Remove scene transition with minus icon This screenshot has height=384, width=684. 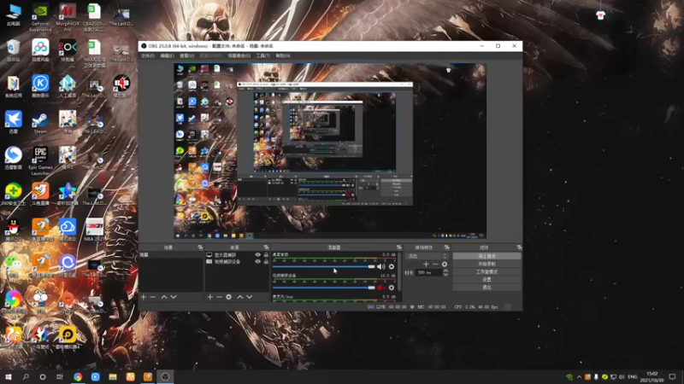click(435, 265)
